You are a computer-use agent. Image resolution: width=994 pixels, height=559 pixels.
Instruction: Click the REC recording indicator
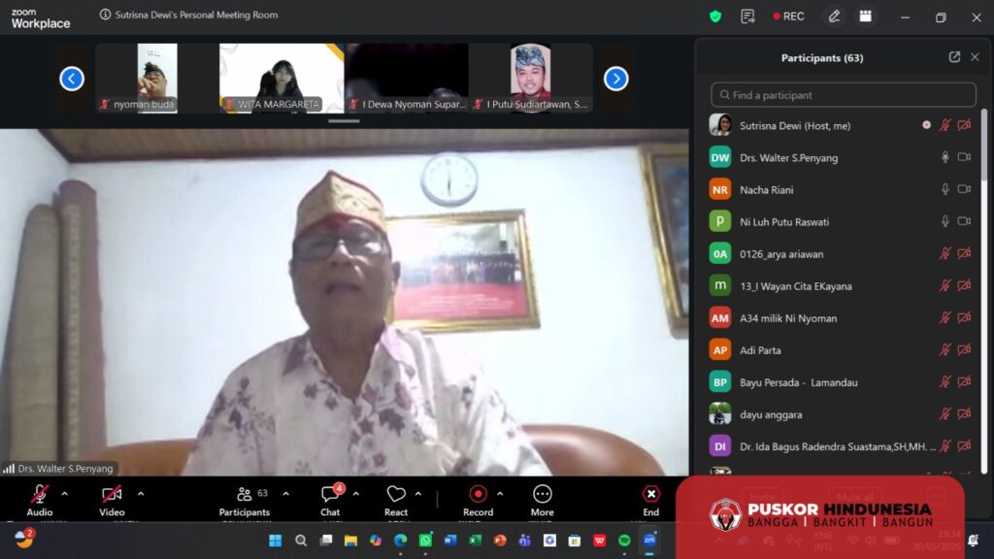pyautogui.click(x=788, y=16)
